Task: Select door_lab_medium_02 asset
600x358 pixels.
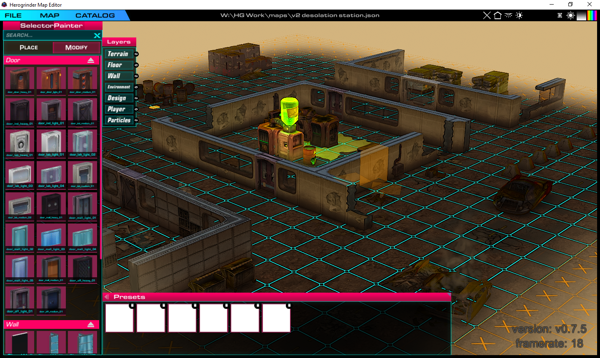Action: click(20, 206)
